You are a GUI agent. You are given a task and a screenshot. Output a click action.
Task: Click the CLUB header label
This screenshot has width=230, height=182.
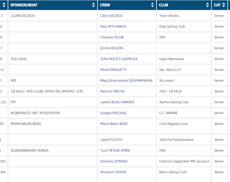(x=163, y=5)
